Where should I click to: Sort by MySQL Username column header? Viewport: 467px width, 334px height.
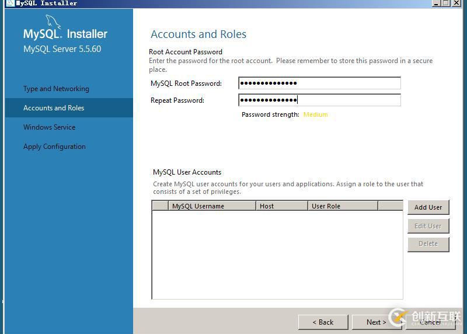point(212,206)
